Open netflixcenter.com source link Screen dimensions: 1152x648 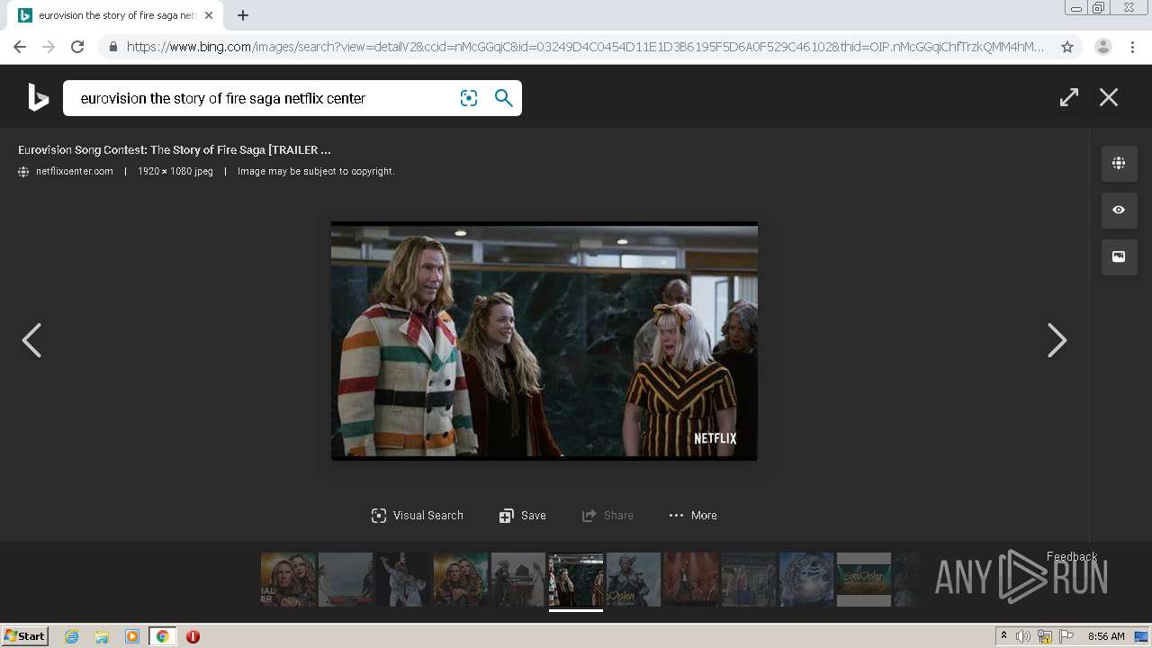tap(75, 171)
